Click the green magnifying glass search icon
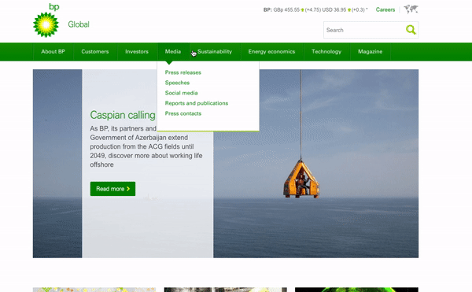Viewport: 472px width, 292px height. 411,30
